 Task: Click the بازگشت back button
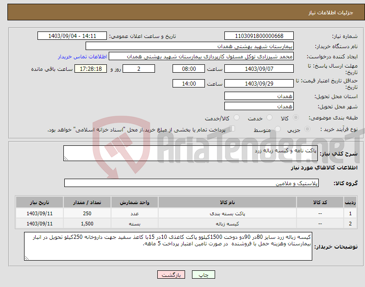tap(171, 275)
